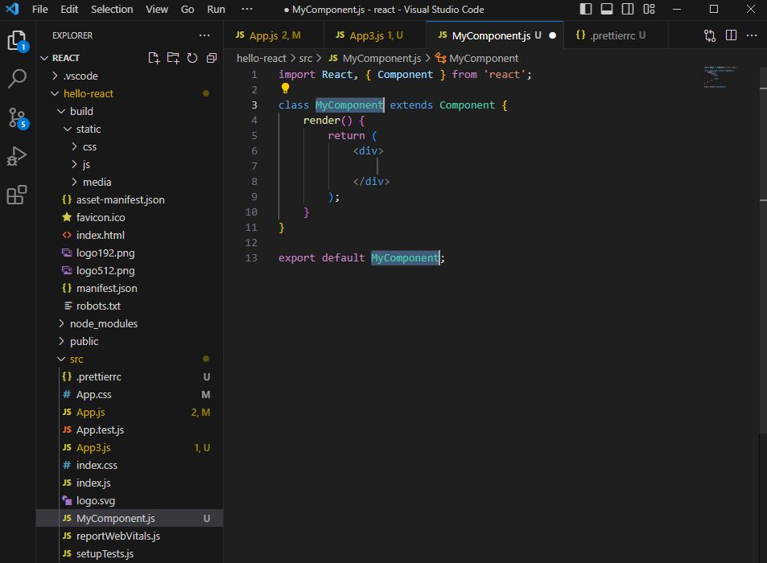Toggle Secondary Side Bar visibility
This screenshot has height=563, width=767.
point(628,9)
